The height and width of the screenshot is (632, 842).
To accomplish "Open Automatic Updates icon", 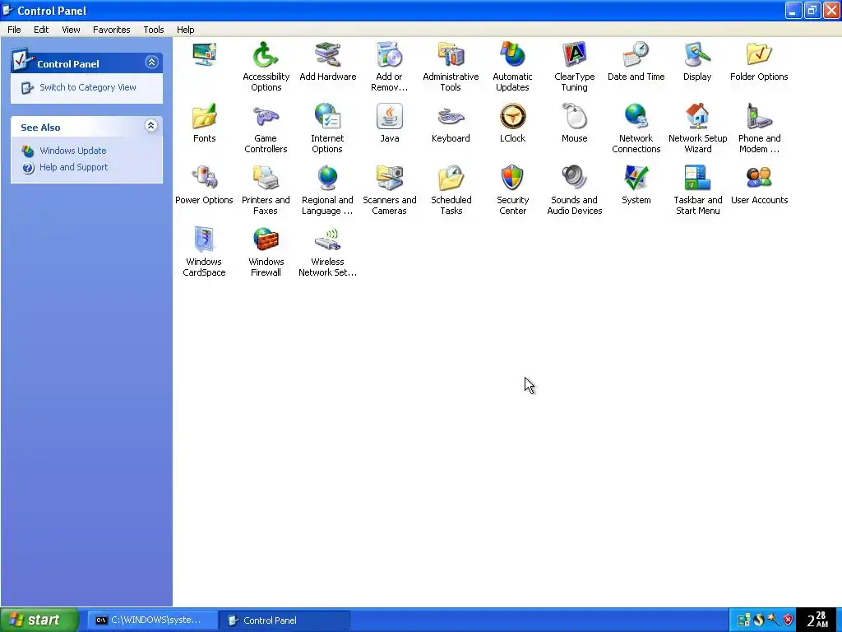I will click(x=513, y=54).
